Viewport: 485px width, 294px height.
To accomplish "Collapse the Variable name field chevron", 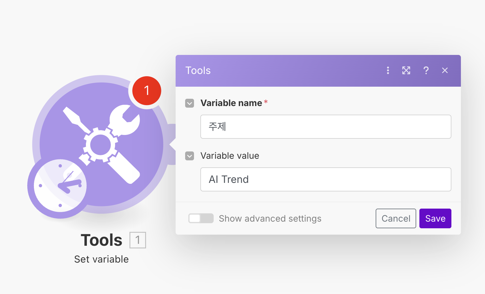I will click(x=190, y=103).
